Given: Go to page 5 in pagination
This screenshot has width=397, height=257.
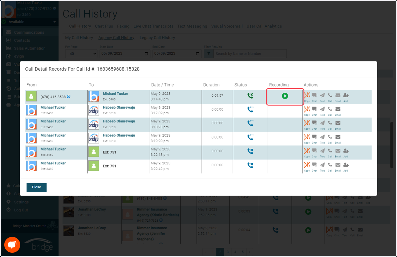Looking at the screenshot, I should coord(243,252).
